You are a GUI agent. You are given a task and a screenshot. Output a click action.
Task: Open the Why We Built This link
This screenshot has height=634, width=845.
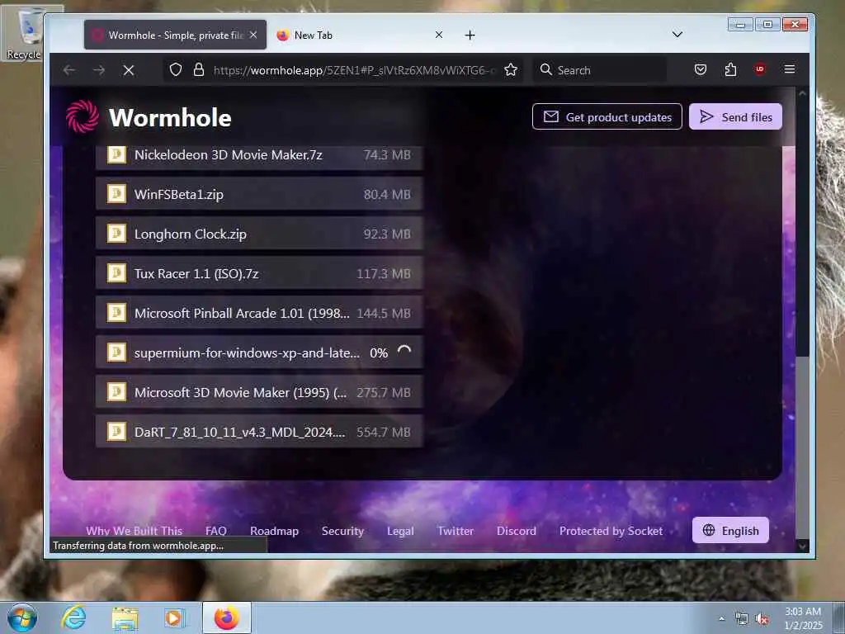pos(135,531)
